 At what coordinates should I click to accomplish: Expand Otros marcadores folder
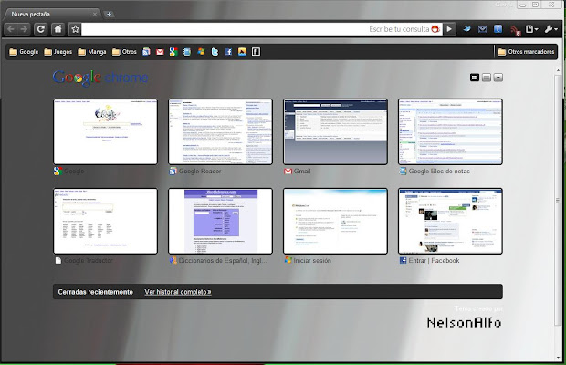point(526,52)
